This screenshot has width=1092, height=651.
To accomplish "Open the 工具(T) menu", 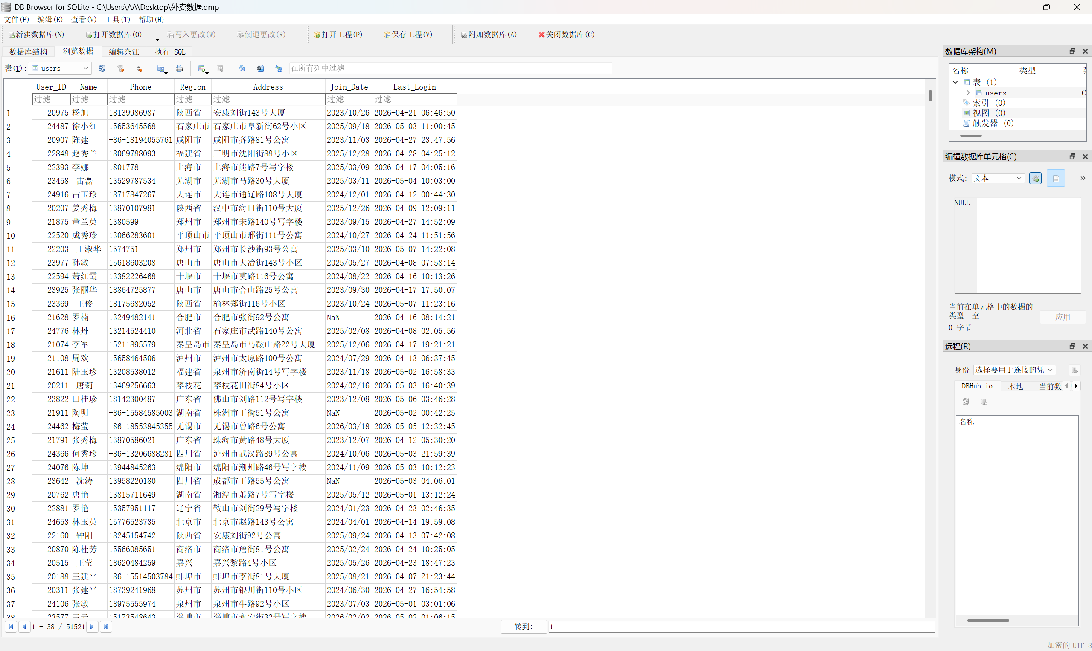I will (117, 19).
